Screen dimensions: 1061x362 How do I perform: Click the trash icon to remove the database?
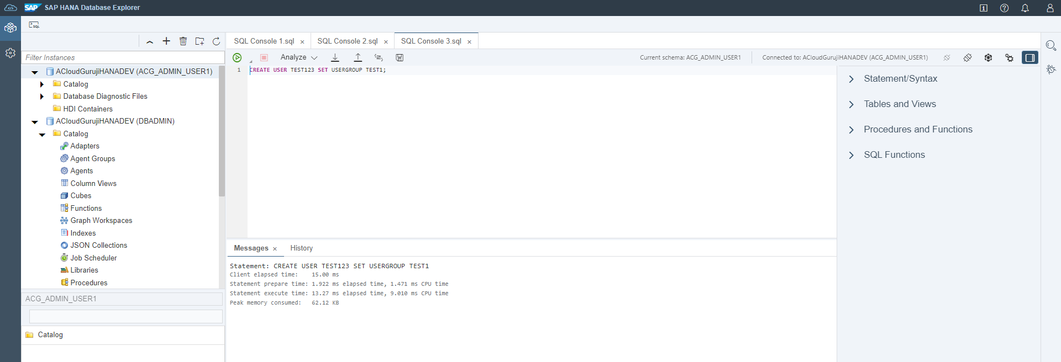(x=183, y=41)
